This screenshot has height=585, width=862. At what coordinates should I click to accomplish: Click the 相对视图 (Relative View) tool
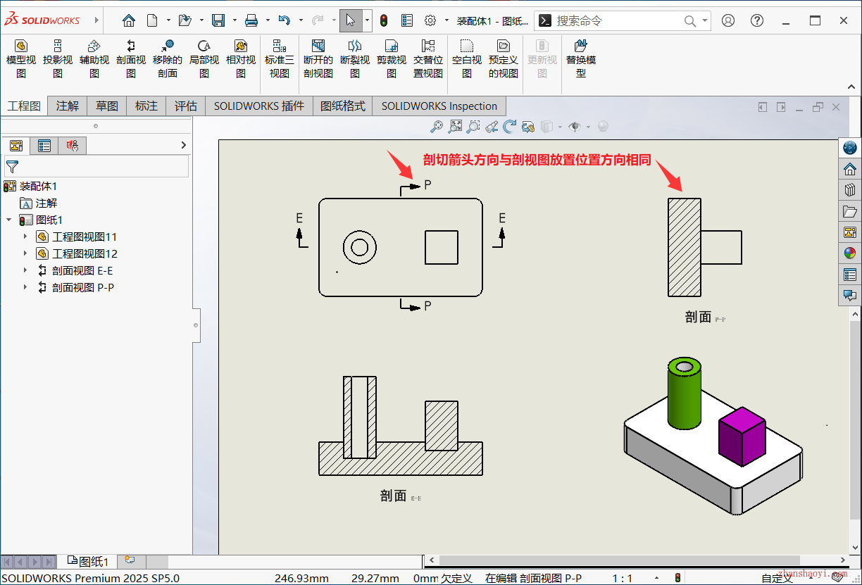pyautogui.click(x=241, y=58)
